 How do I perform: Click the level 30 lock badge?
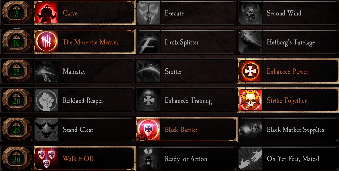[x=17, y=158]
